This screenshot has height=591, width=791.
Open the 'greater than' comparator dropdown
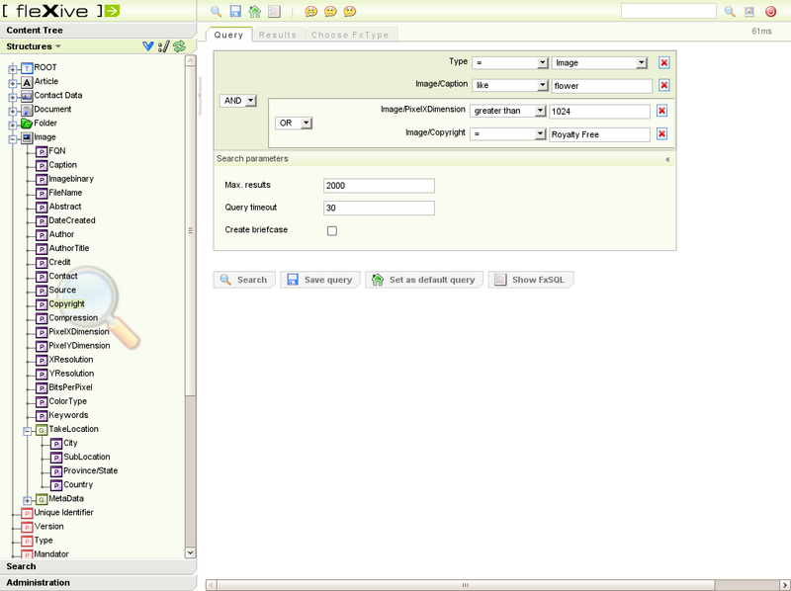(508, 110)
